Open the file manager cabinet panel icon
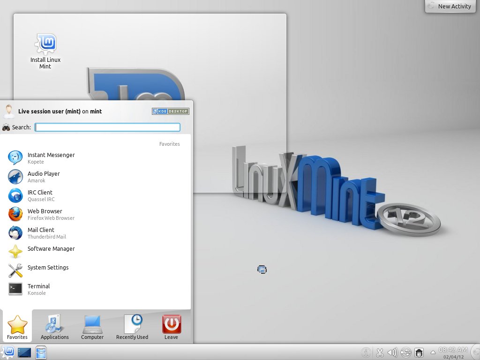The width and height of the screenshot is (480, 360). [x=41, y=352]
